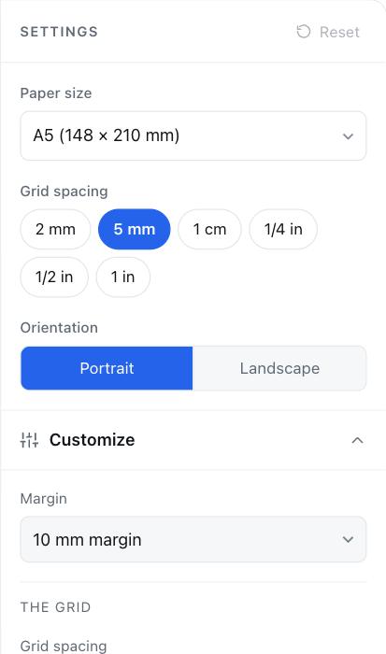386x654 pixels.
Task: Set grid spacing to 1/2 in
Action: [54, 277]
